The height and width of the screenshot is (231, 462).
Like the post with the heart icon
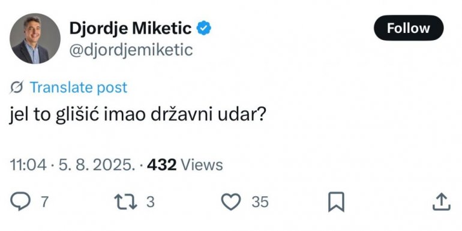pyautogui.click(x=231, y=202)
